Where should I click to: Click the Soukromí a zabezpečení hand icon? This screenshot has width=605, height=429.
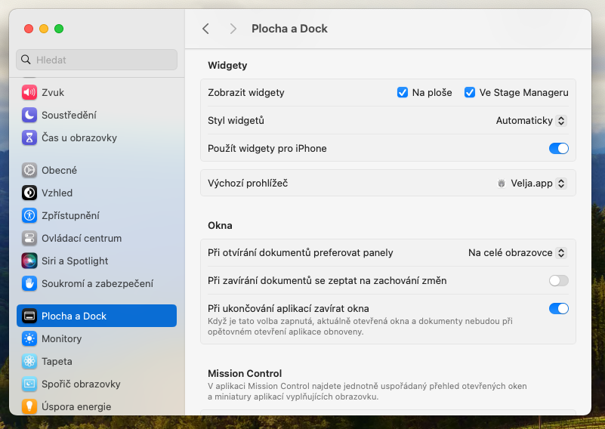[29, 283]
